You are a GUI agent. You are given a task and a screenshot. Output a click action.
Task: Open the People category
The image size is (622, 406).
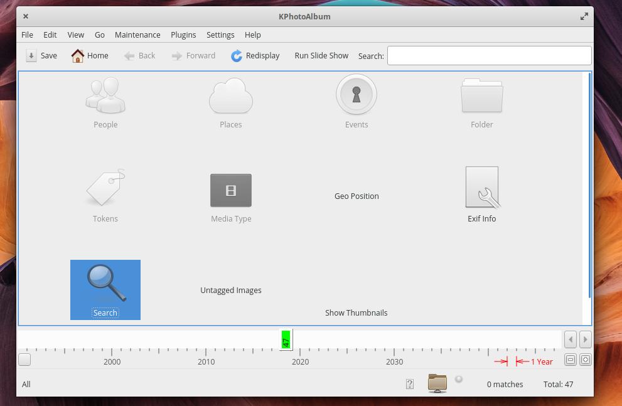[x=105, y=96]
